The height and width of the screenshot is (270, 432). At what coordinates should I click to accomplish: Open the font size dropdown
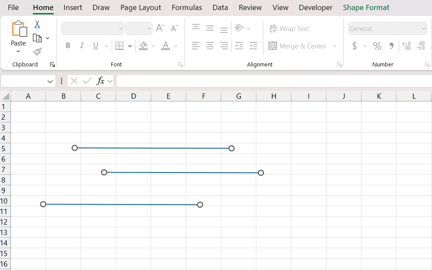[149, 28]
